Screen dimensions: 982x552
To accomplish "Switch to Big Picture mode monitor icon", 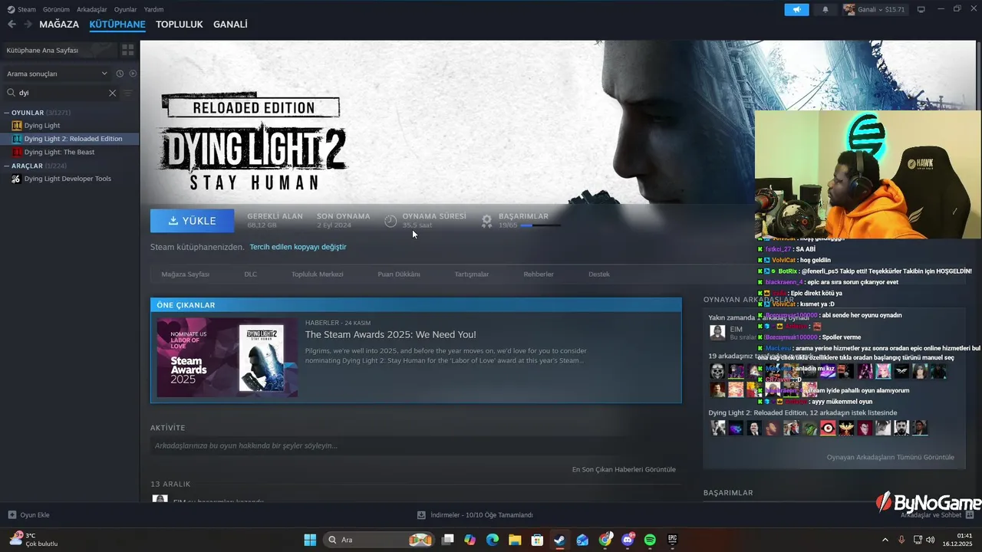I will pos(921,9).
